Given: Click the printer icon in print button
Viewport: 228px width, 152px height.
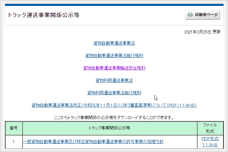Looking at the screenshot, I should [190, 15].
